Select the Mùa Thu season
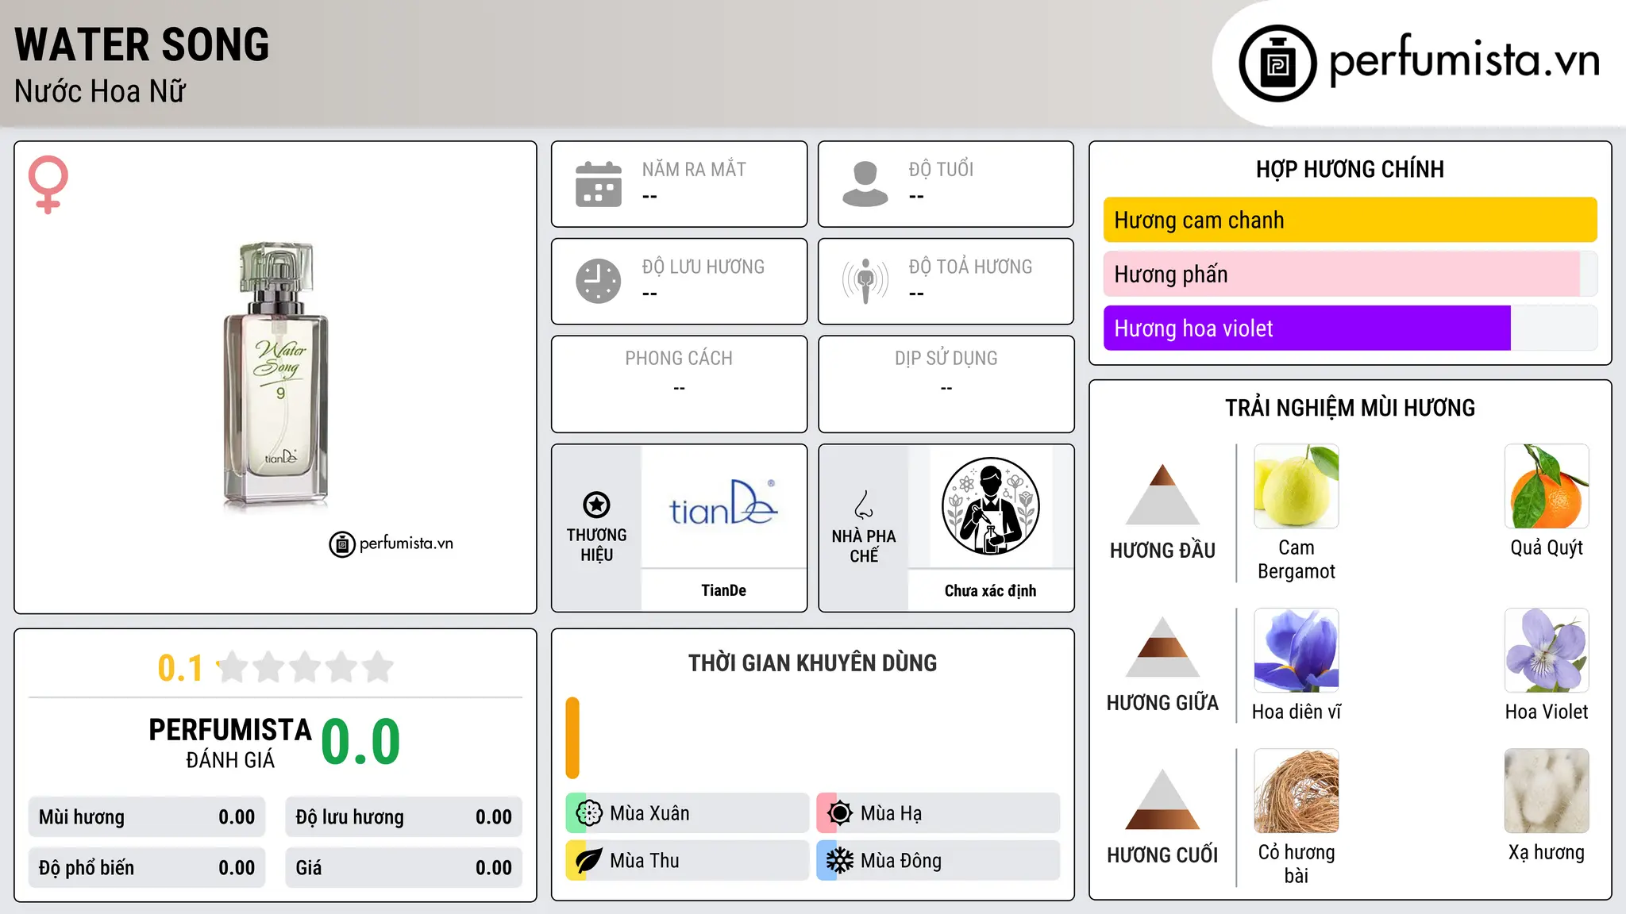 [687, 861]
